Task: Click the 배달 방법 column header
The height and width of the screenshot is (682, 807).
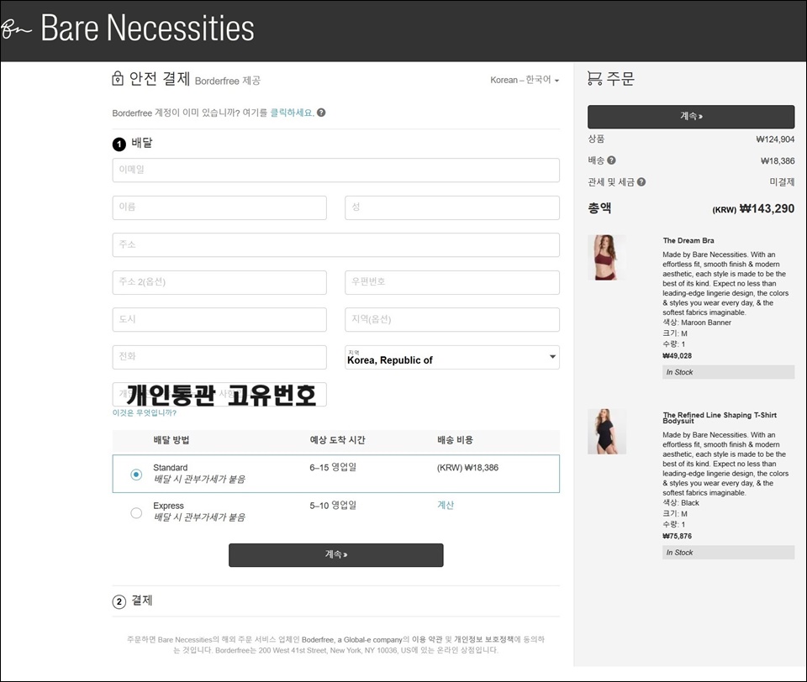Action: 171,440
